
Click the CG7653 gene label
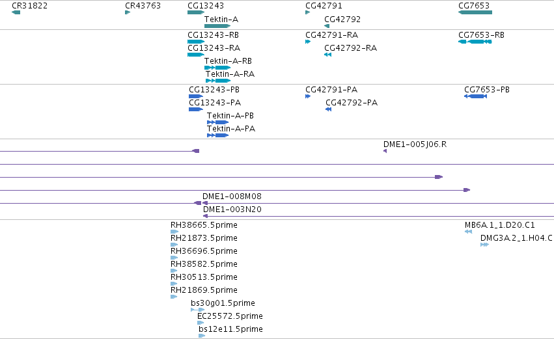[x=474, y=6]
